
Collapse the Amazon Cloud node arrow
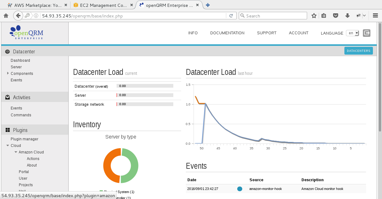tap(16, 152)
